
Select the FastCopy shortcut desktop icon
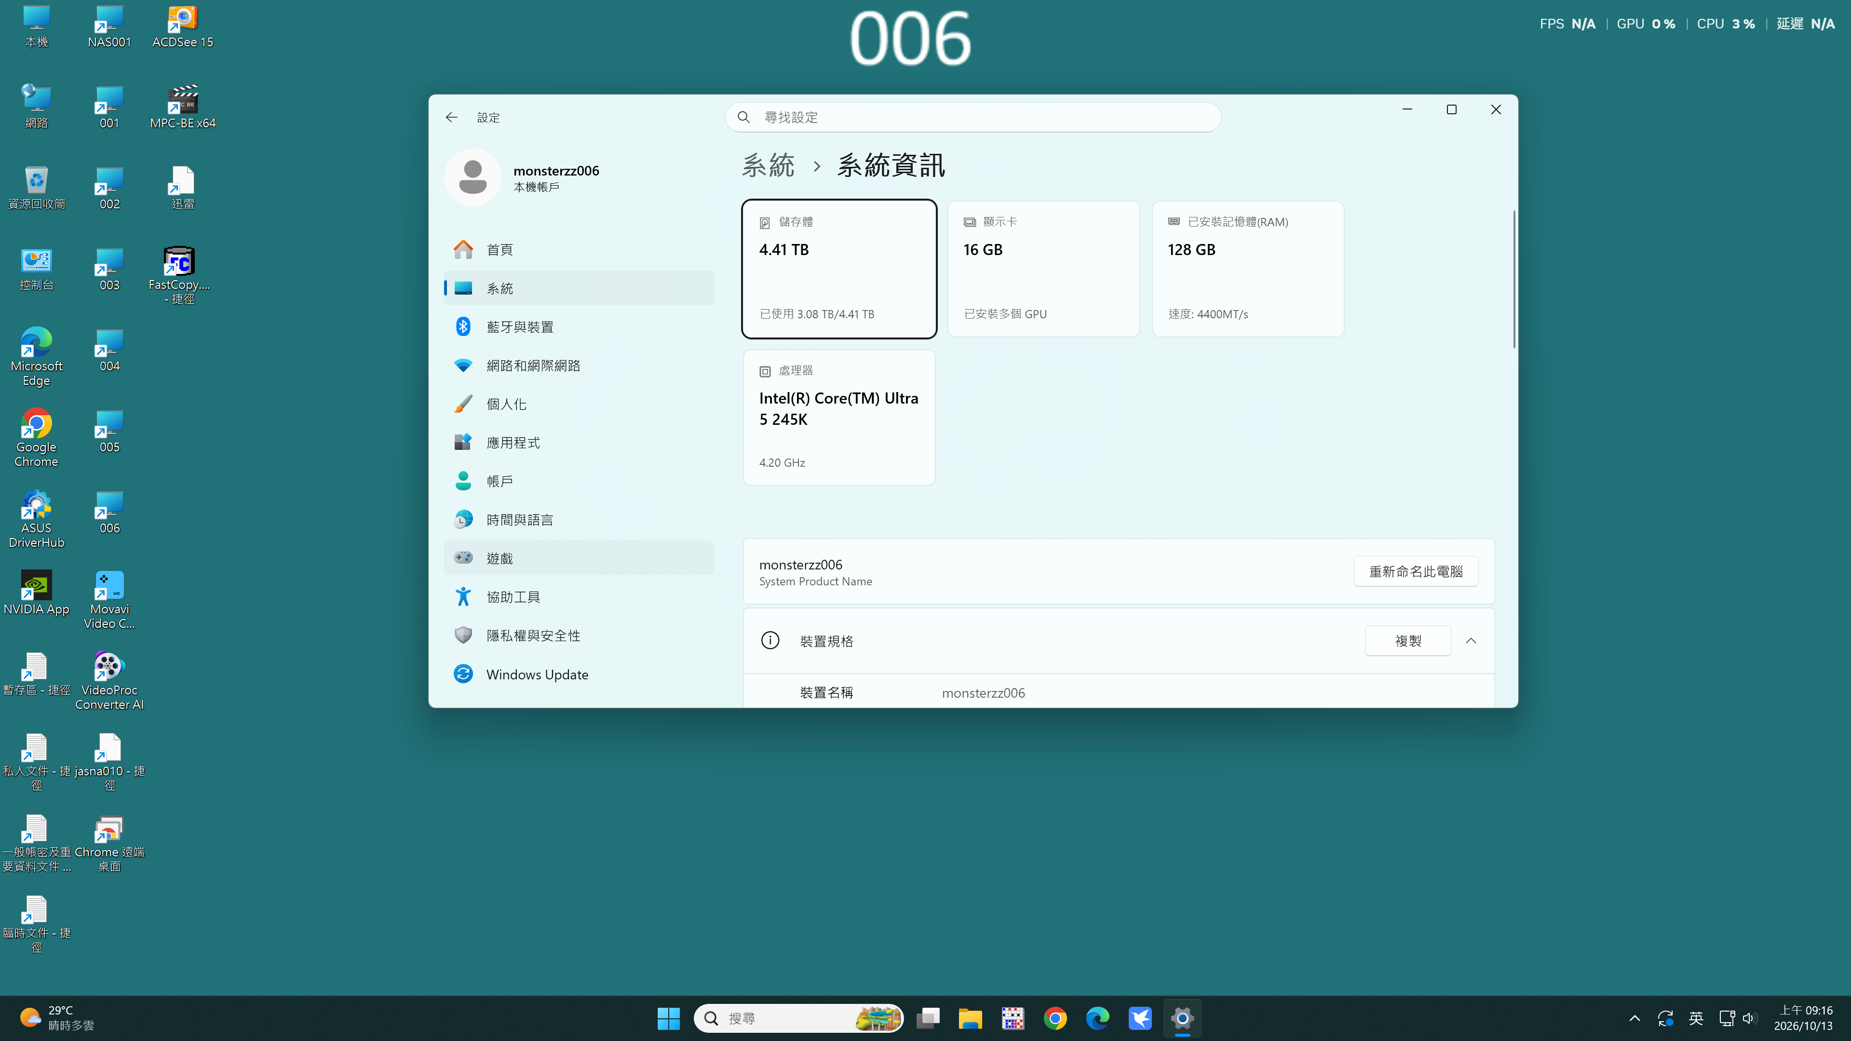point(180,276)
